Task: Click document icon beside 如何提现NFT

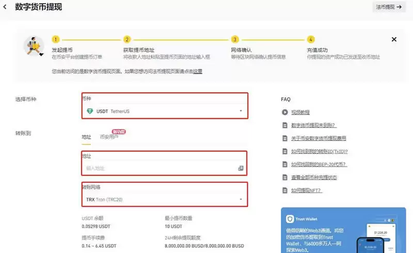Action: pyautogui.click(x=285, y=191)
